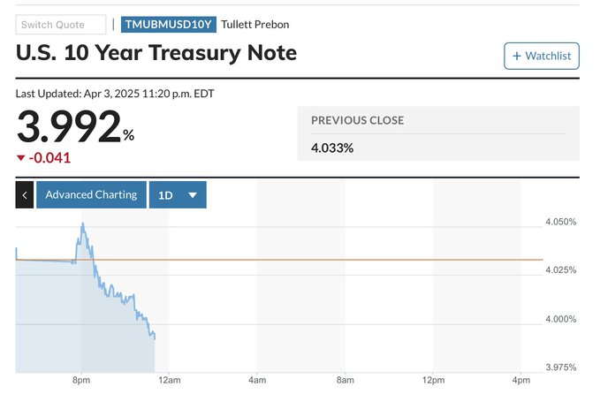Select the 8am time axis marker

point(345,380)
